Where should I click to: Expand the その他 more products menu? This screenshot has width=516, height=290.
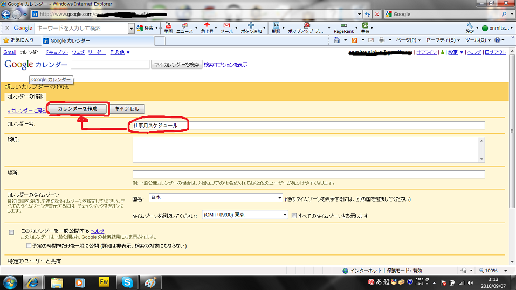pos(120,52)
